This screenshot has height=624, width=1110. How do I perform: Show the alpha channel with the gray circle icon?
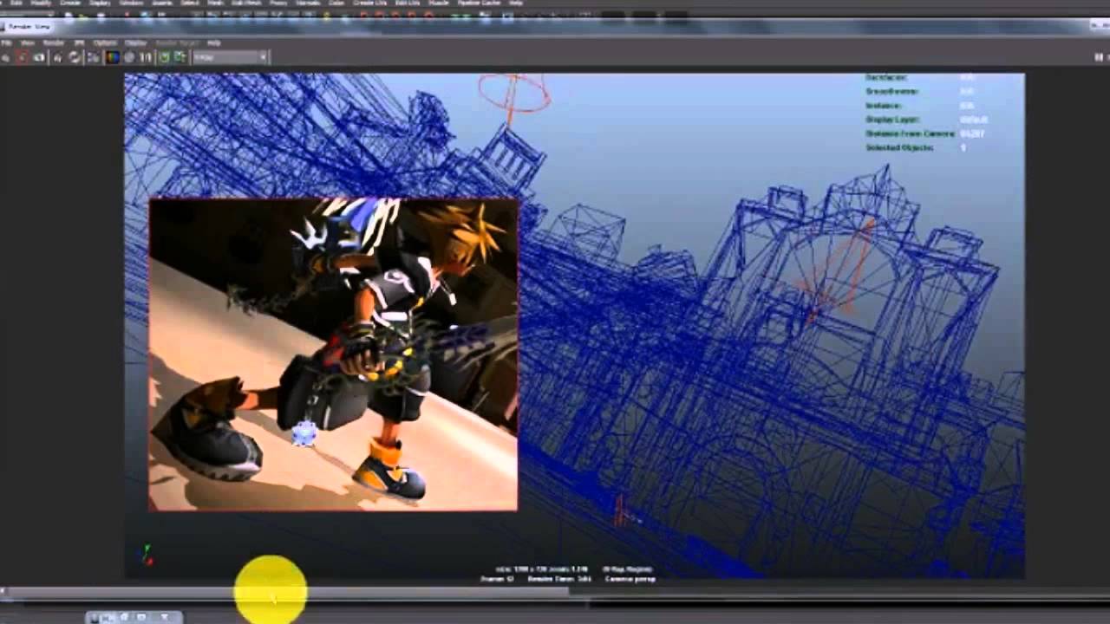tap(129, 57)
